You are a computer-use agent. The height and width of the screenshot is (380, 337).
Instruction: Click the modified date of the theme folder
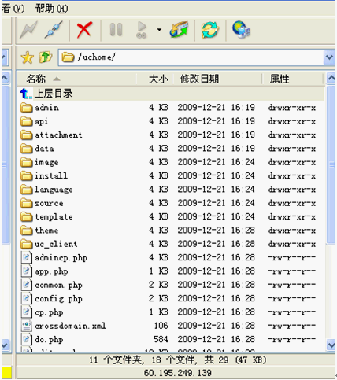[x=217, y=231]
